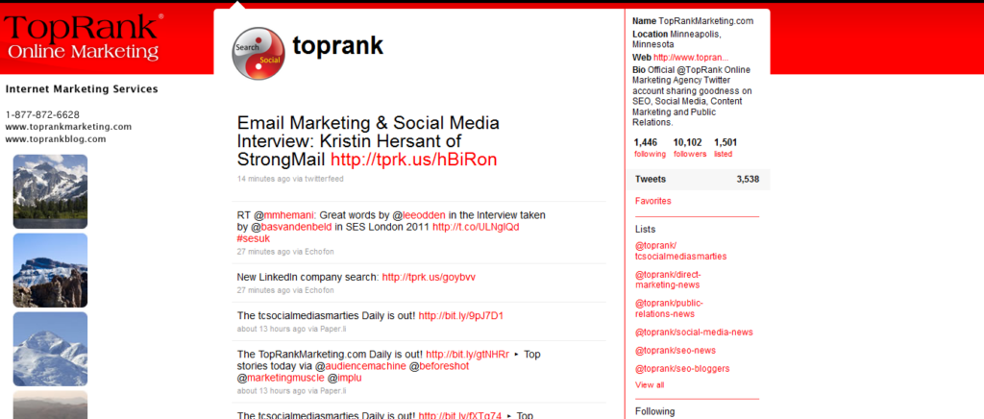
Task: Click the toprank username heading
Action: coord(337,46)
